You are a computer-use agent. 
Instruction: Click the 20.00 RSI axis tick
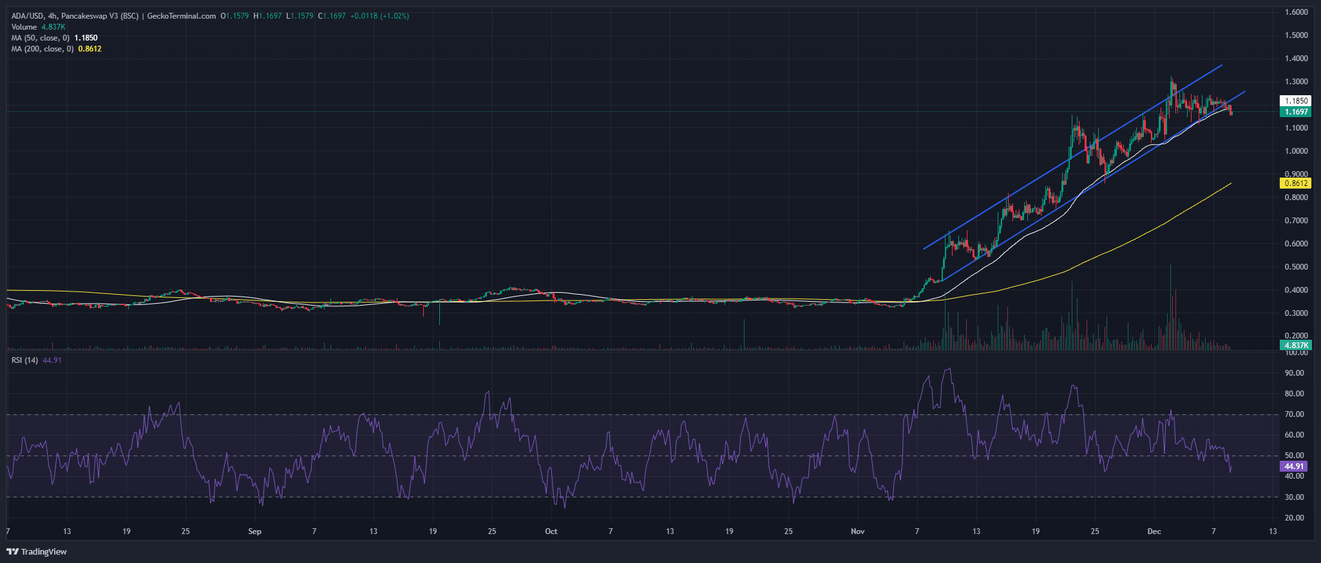coord(1294,518)
